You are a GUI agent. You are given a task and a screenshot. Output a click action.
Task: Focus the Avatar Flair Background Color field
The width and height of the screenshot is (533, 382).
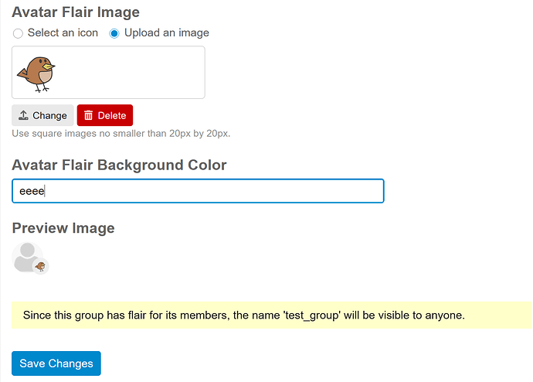tap(198, 191)
